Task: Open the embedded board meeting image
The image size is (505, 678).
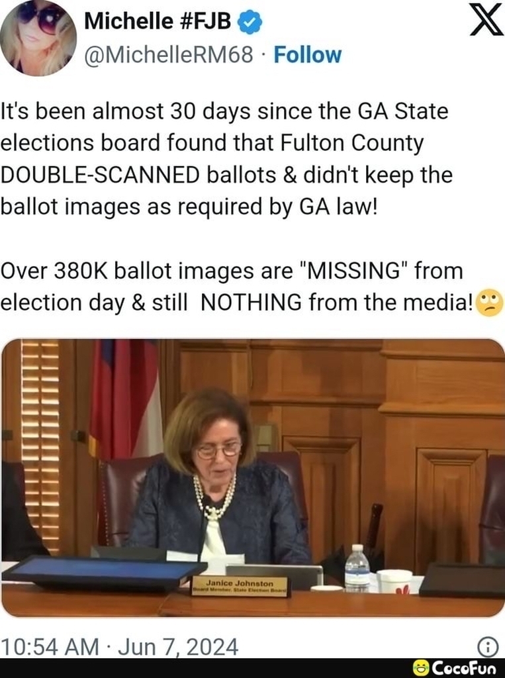Action: (x=253, y=478)
